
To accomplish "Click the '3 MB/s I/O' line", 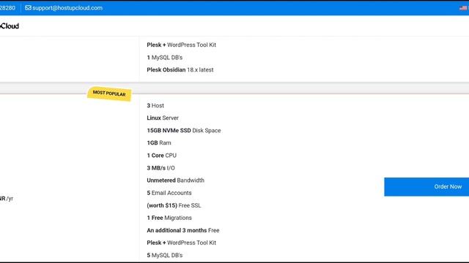I will (x=160, y=168).
